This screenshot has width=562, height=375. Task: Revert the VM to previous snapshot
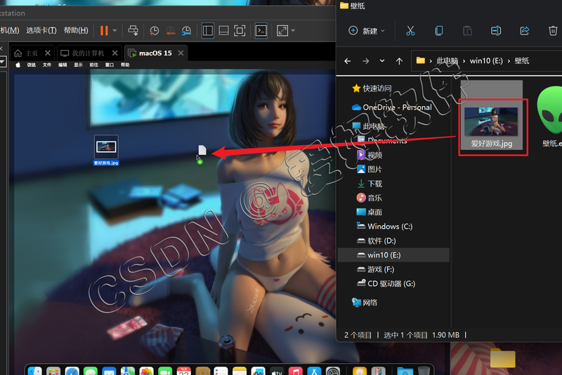click(170, 31)
